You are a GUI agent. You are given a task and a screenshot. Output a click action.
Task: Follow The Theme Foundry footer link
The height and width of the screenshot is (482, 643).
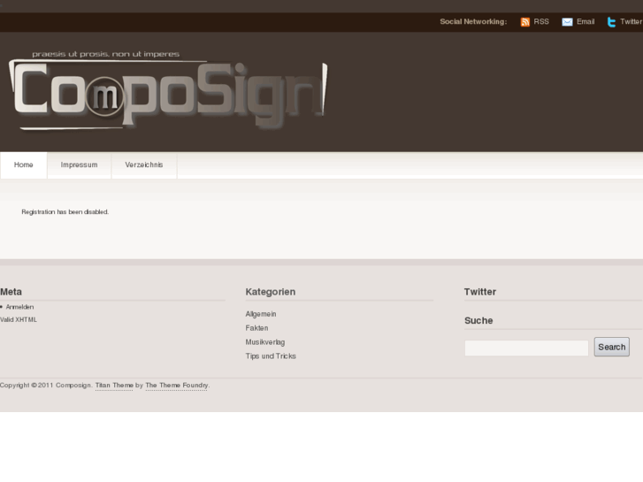pyautogui.click(x=177, y=386)
